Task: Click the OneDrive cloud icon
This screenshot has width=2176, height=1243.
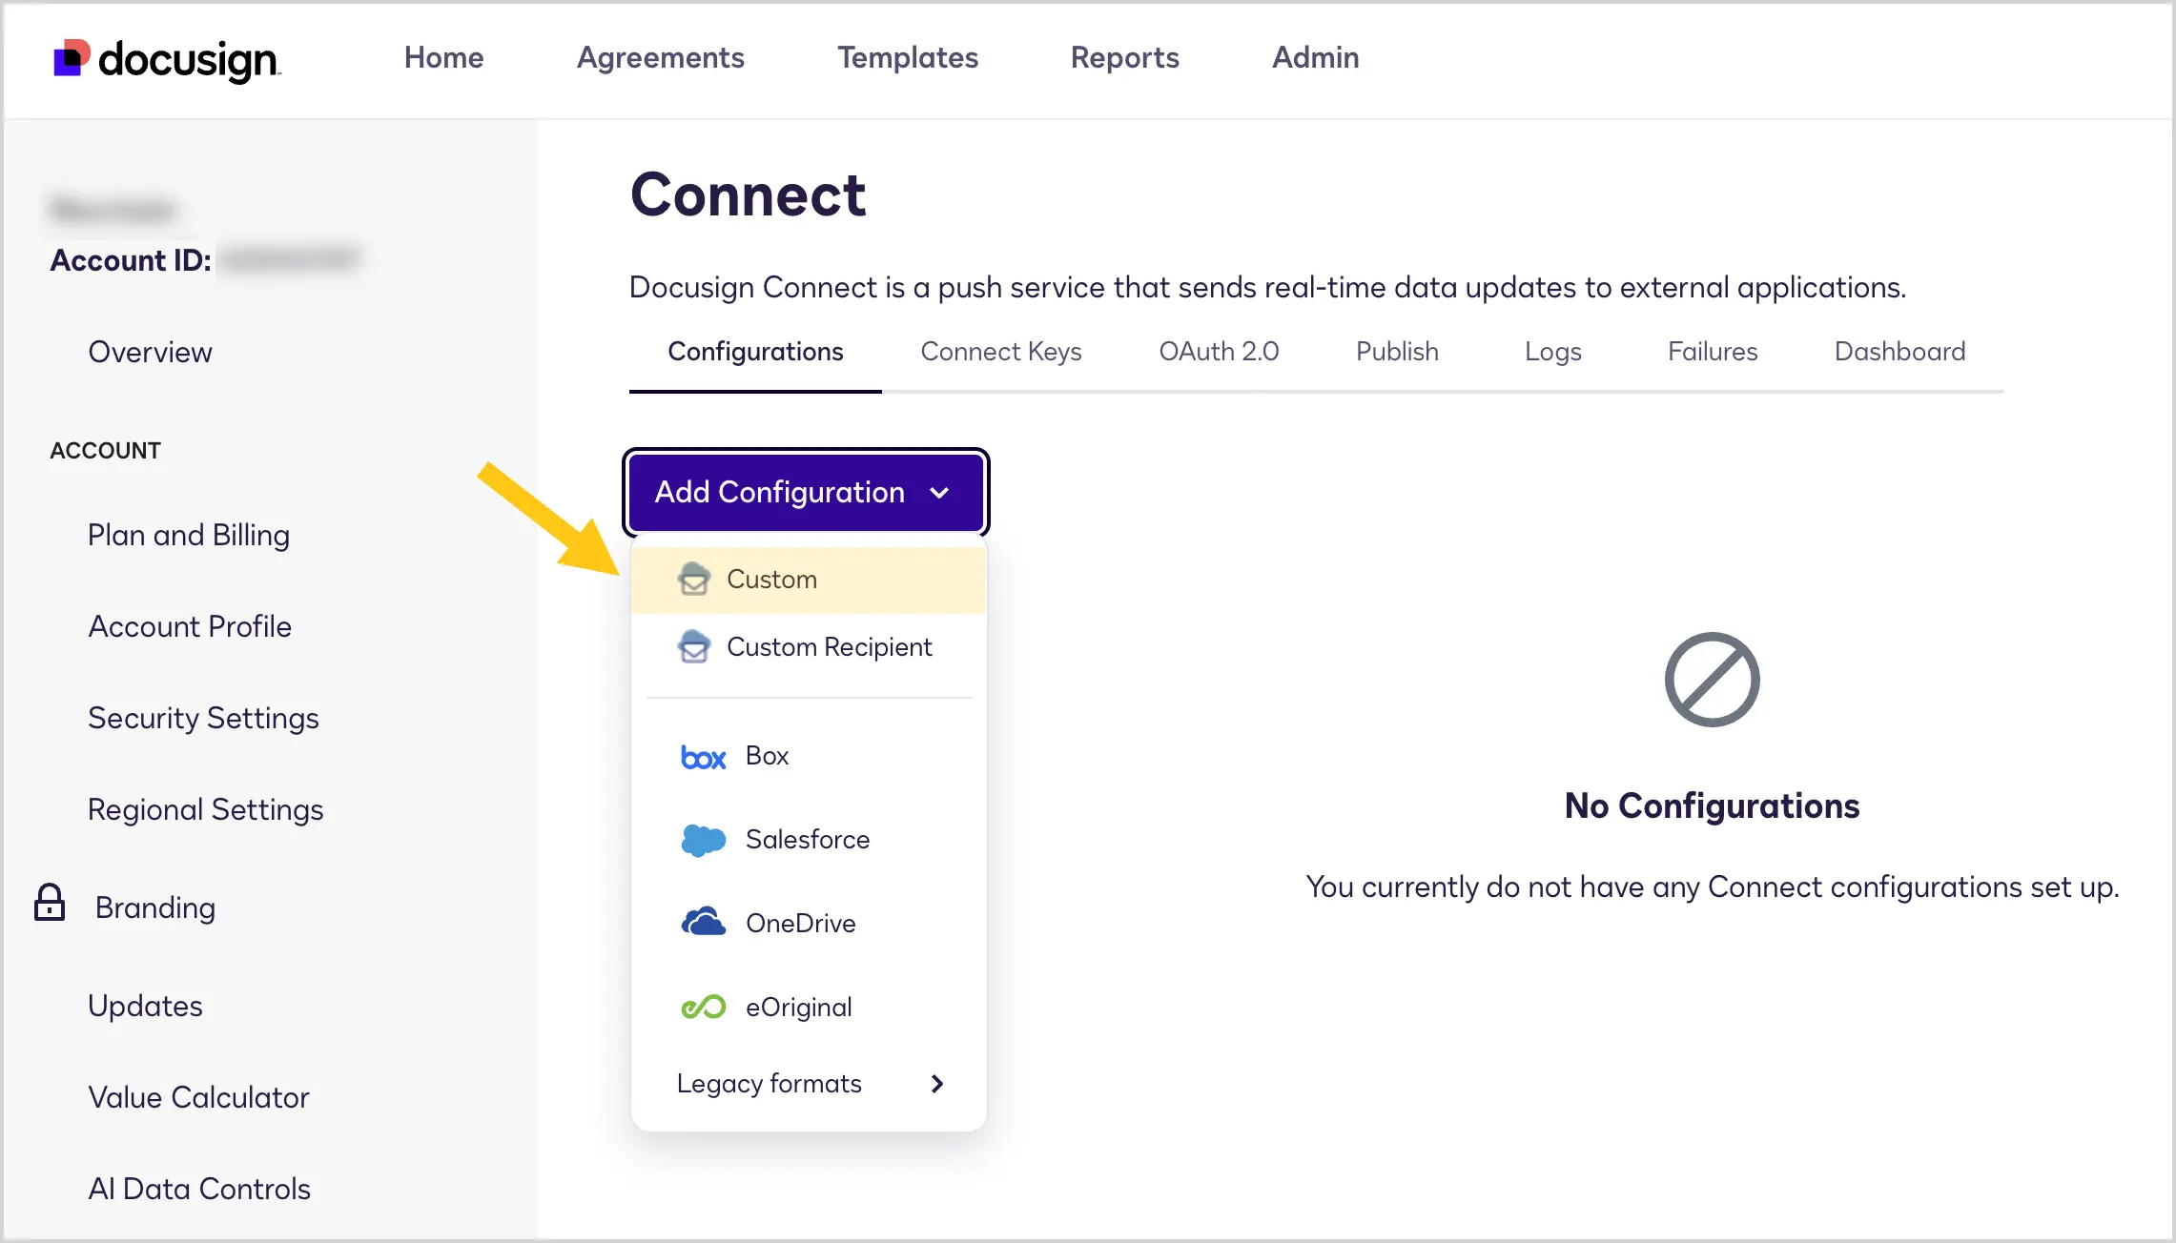Action: click(704, 923)
